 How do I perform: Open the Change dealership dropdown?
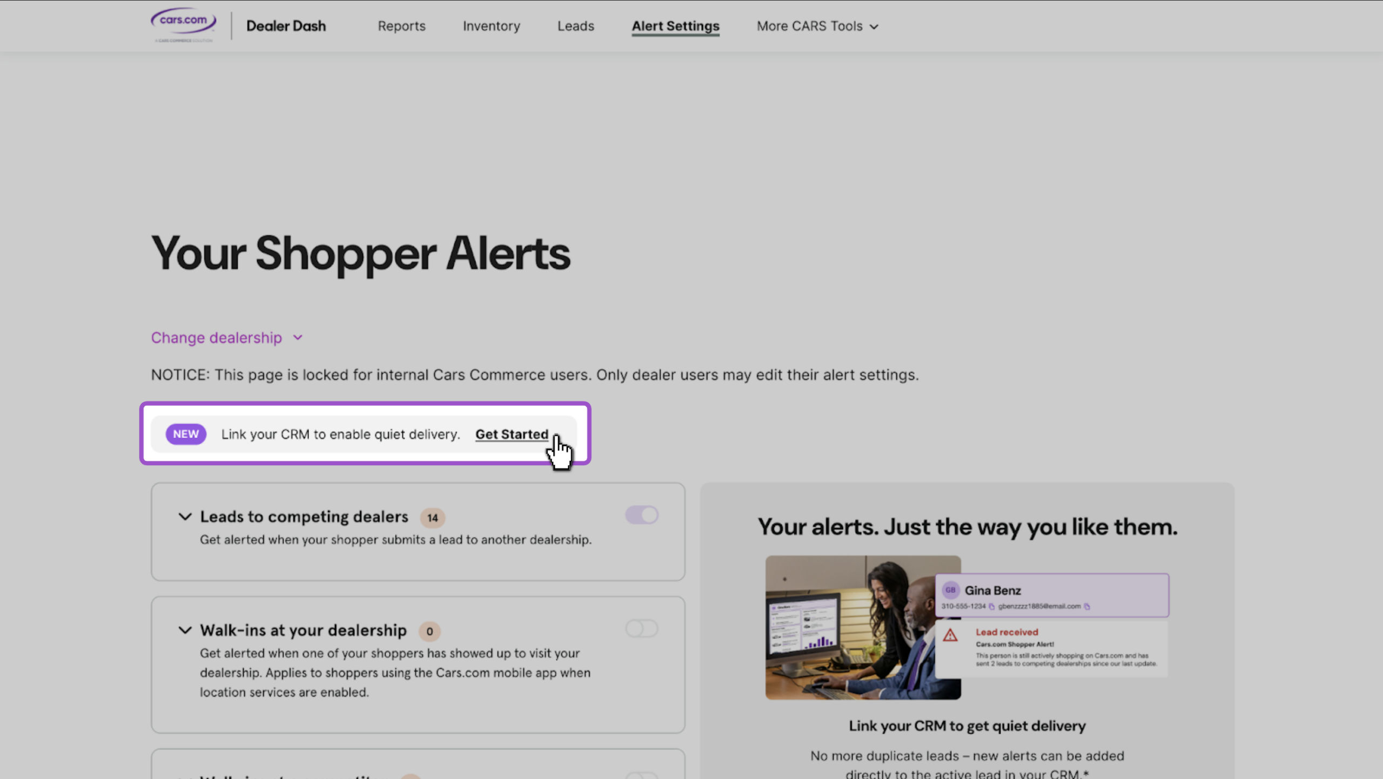[227, 338]
